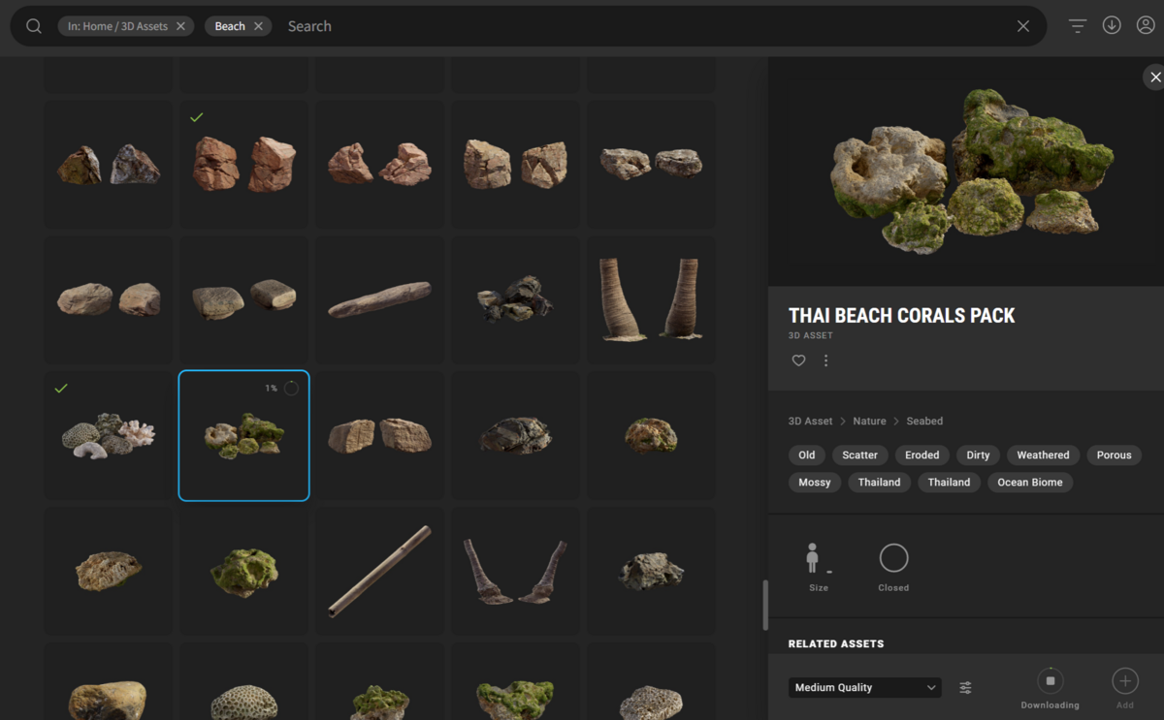Viewport: 1164px width, 720px height.
Task: Select the pair of dry palm fronds thumbnail
Action: 515,571
